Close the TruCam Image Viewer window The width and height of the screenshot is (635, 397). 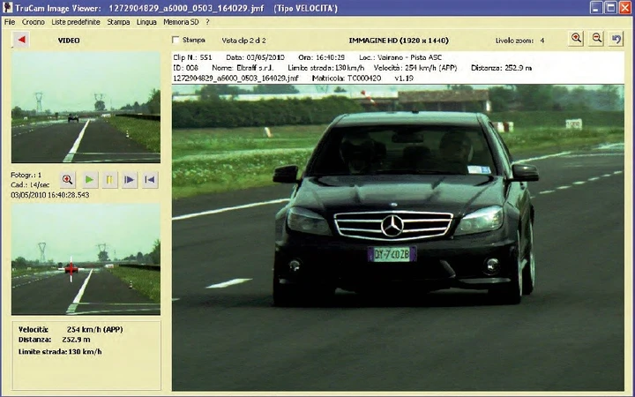click(625, 8)
